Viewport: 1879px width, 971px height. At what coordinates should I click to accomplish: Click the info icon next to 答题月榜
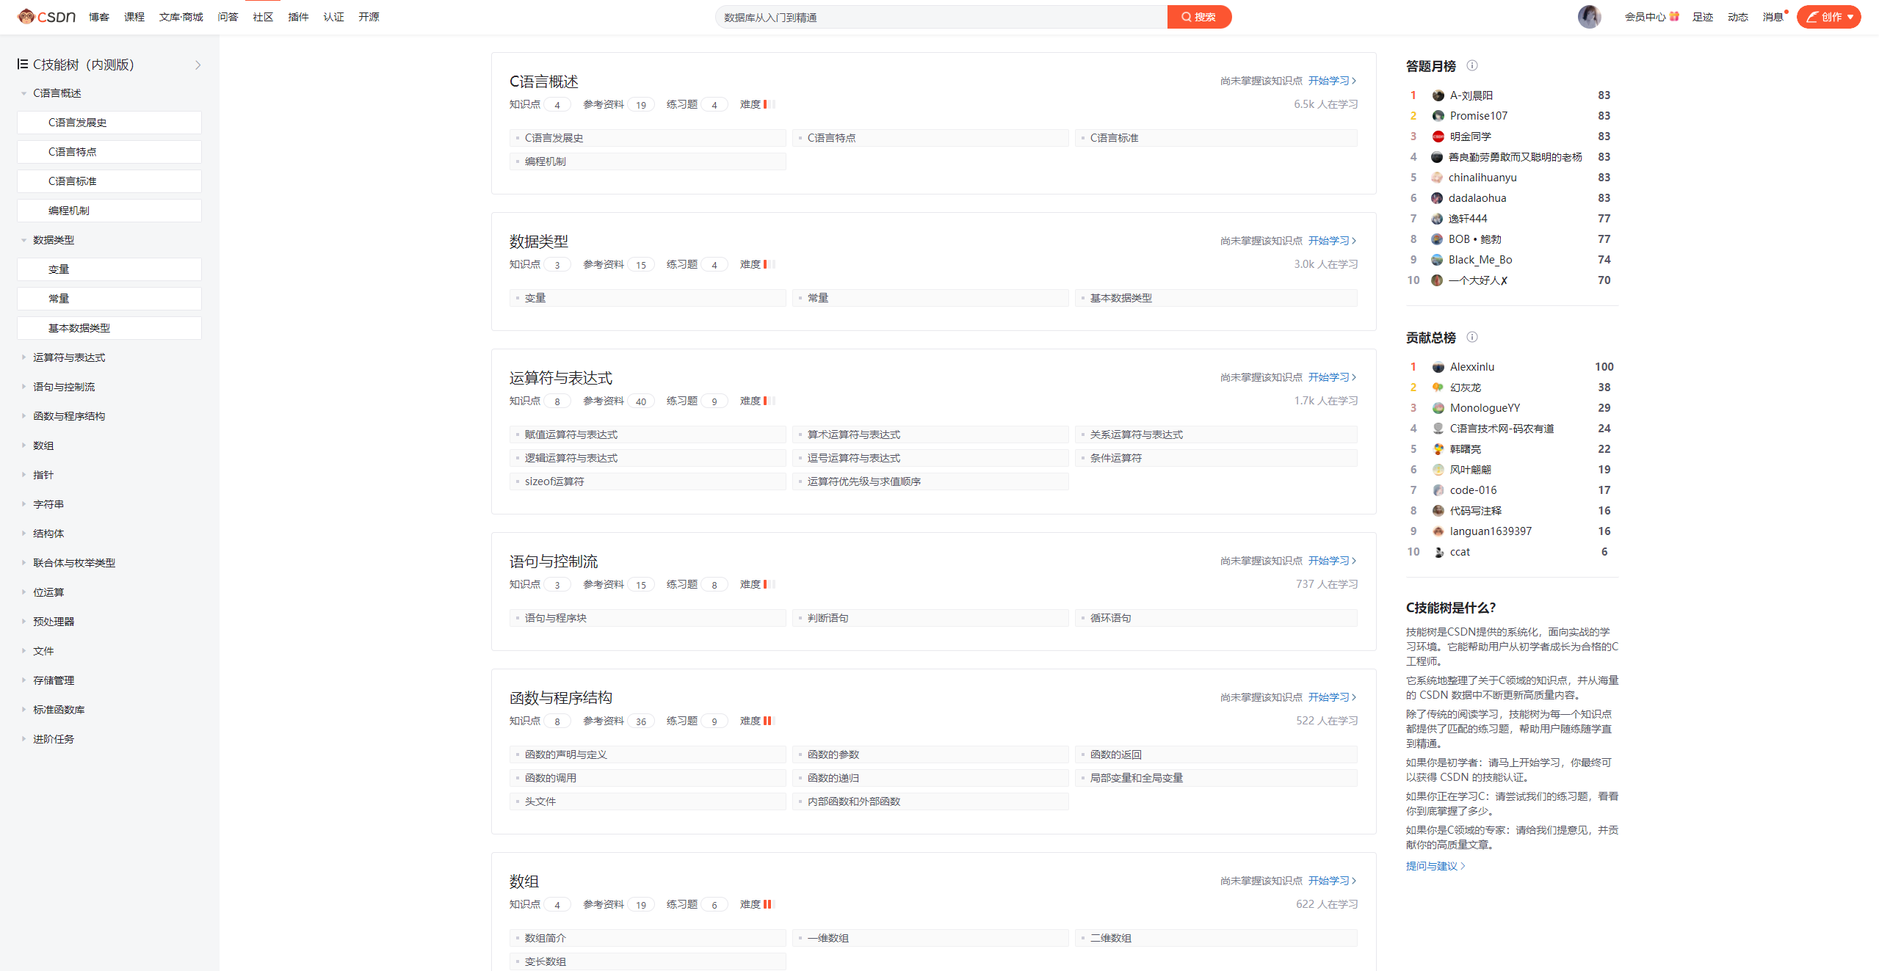tap(1471, 65)
